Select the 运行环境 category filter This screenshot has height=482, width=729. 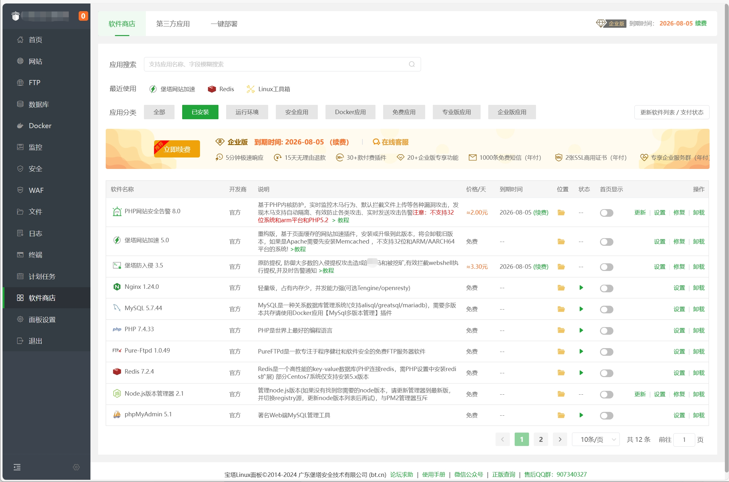coord(247,112)
